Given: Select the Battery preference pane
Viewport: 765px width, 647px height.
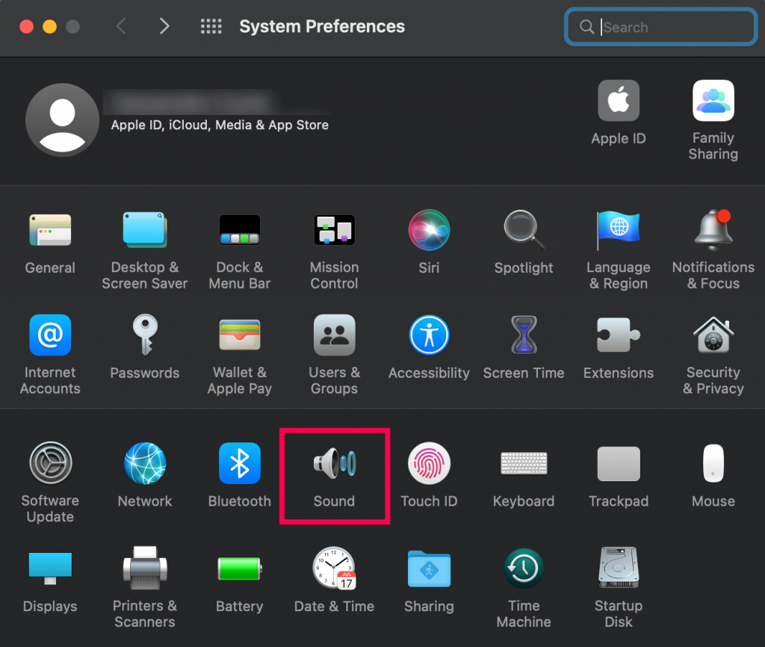Looking at the screenshot, I should click(x=239, y=580).
